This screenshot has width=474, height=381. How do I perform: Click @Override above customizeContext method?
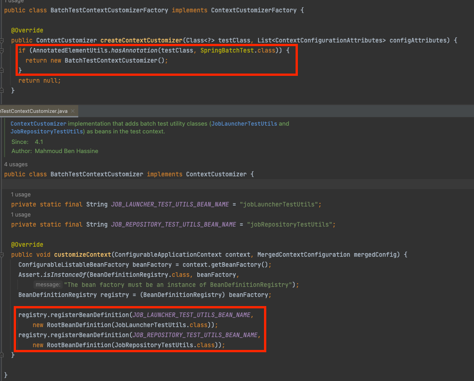click(x=27, y=245)
